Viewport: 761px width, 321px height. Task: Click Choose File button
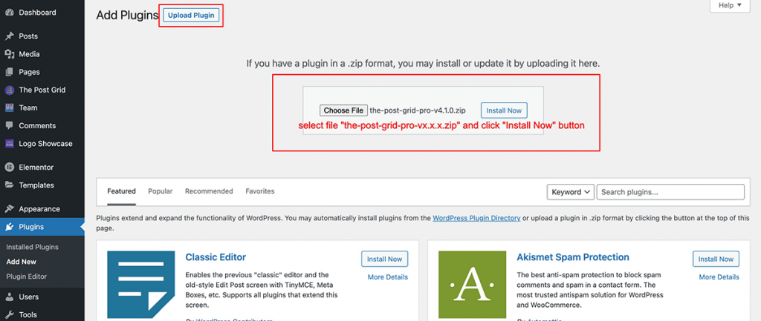(x=343, y=110)
